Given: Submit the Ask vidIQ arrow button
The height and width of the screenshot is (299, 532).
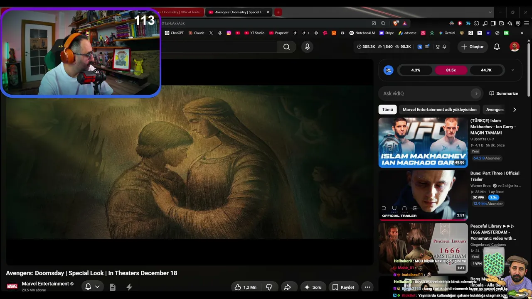Looking at the screenshot, I should 476,93.
